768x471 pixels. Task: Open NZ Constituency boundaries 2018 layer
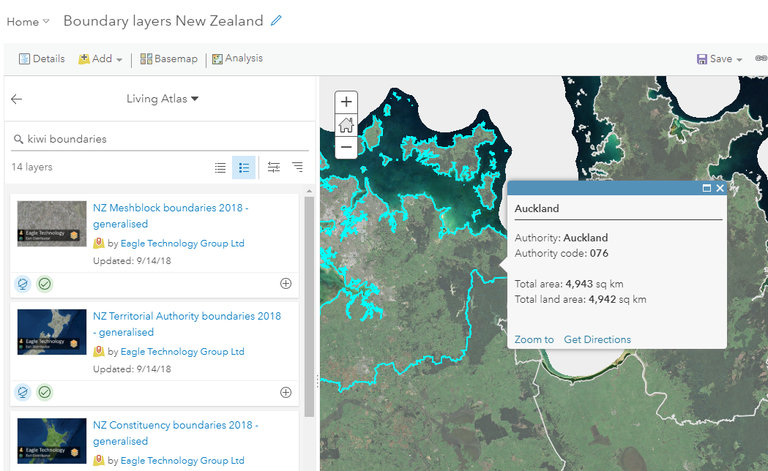[x=176, y=433]
